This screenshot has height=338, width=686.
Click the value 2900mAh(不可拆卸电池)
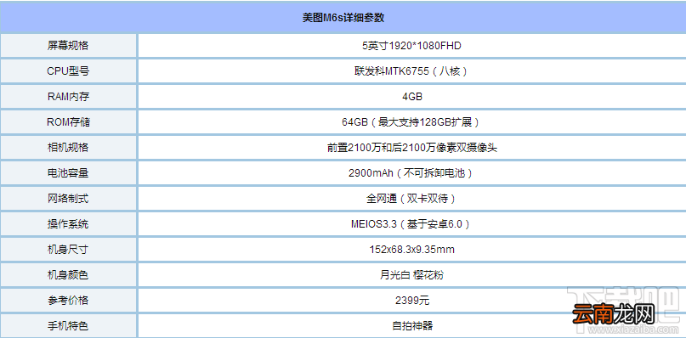tap(411, 172)
